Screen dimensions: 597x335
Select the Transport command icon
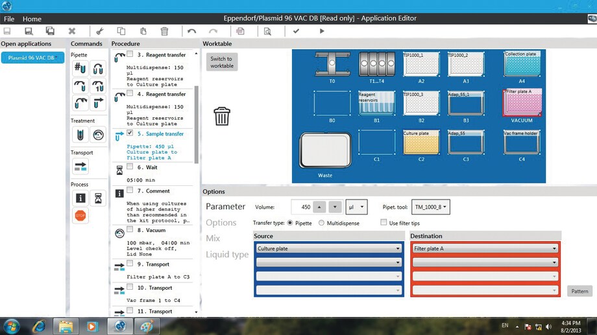click(x=80, y=167)
